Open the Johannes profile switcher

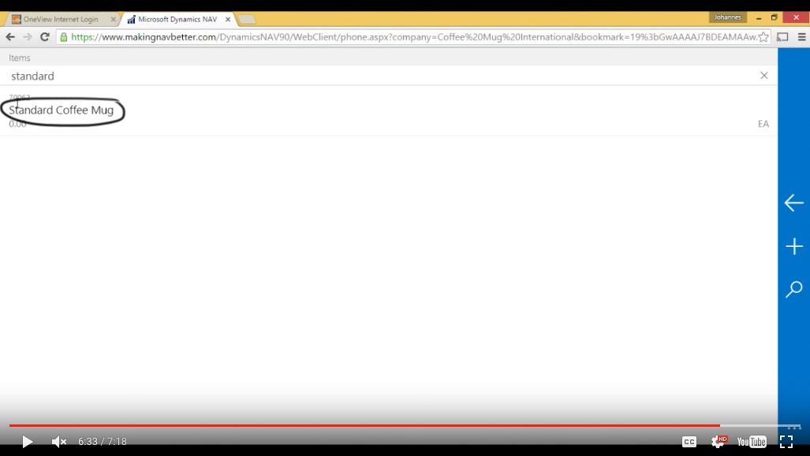tap(726, 17)
